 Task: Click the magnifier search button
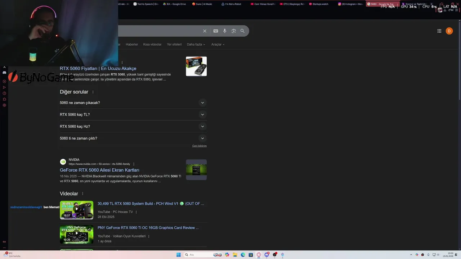242,31
